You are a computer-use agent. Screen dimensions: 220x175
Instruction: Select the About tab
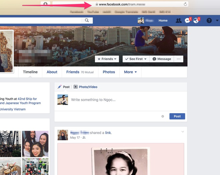tap(52, 72)
